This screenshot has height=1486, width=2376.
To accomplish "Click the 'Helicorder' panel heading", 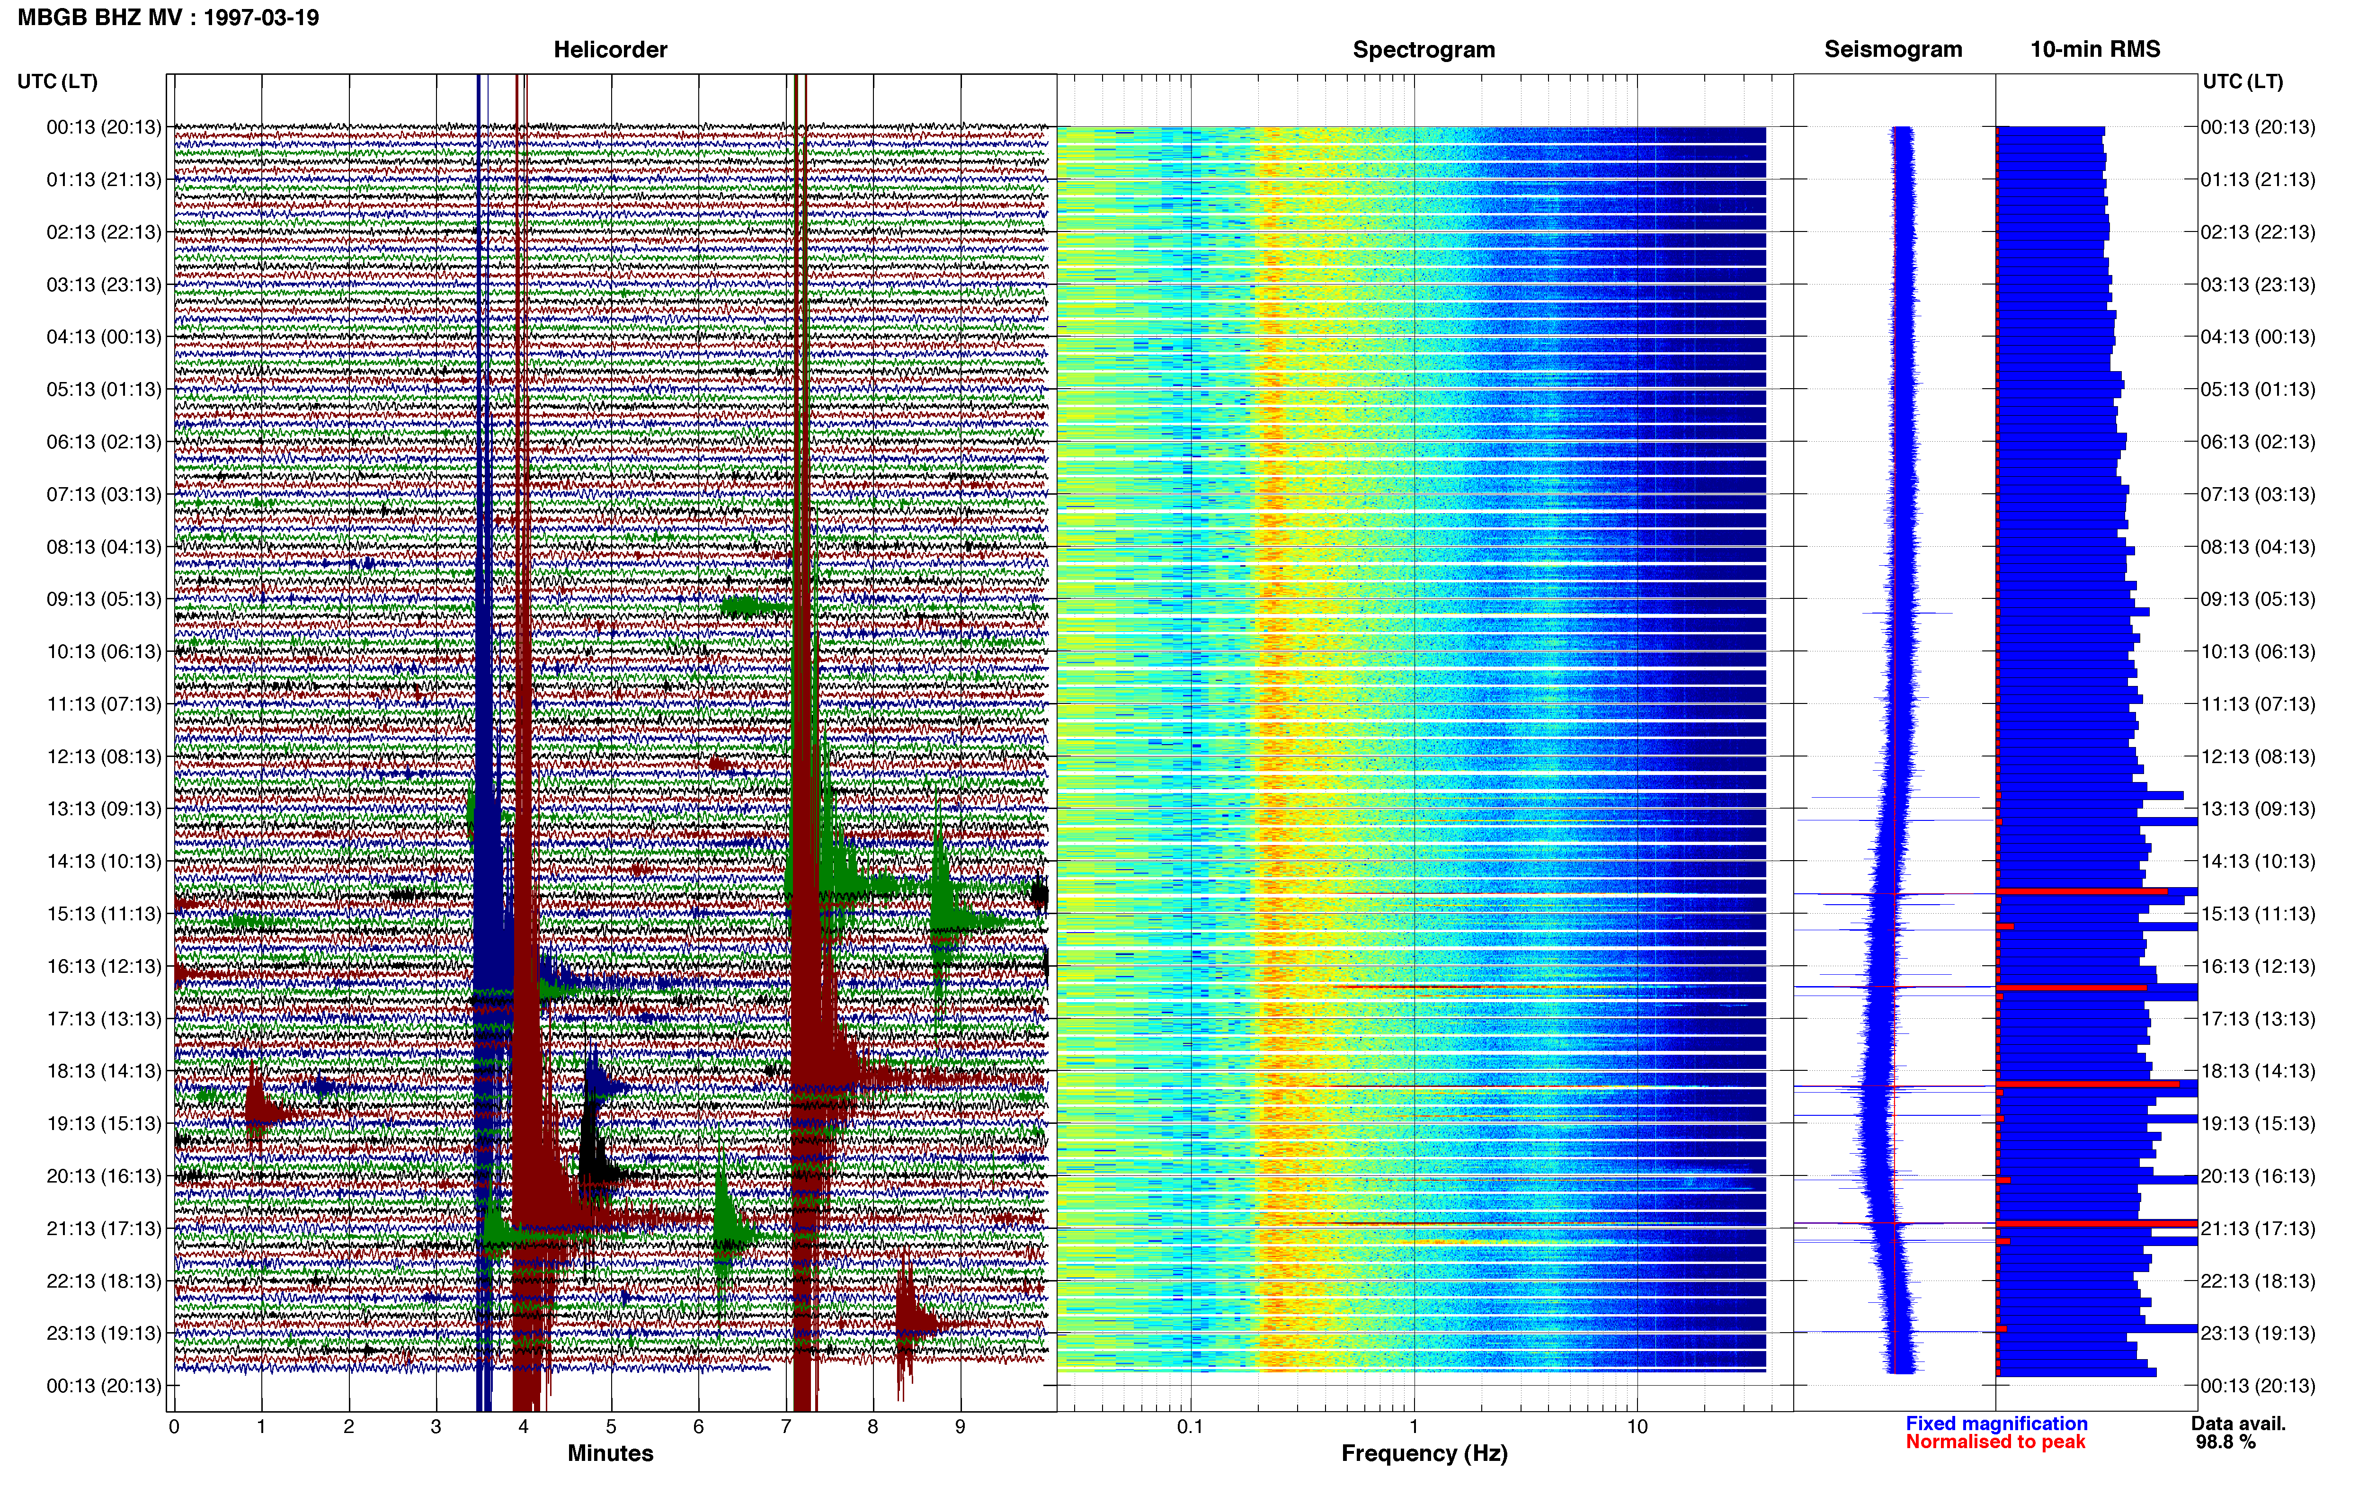I will [x=610, y=49].
